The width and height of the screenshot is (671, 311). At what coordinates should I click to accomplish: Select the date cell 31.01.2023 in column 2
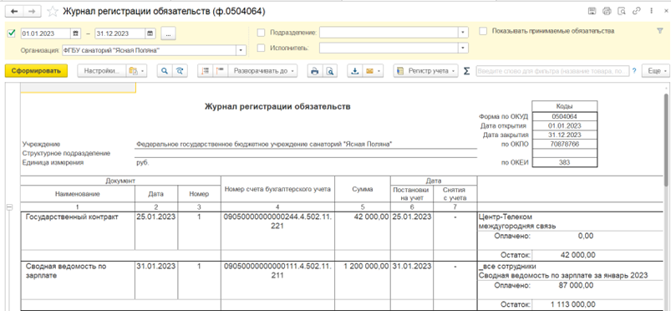pyautogui.click(x=156, y=280)
